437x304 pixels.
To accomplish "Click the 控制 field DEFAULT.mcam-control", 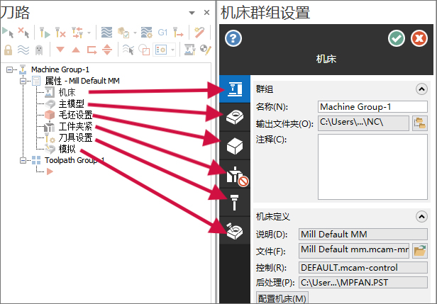I will click(363, 268).
